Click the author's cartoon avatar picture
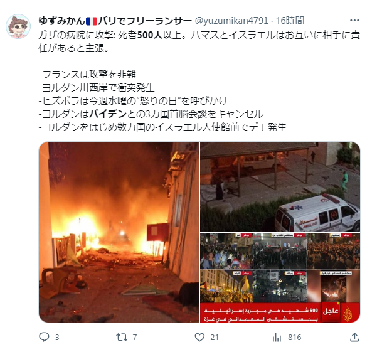This screenshot has height=352, width=382. [x=18, y=26]
